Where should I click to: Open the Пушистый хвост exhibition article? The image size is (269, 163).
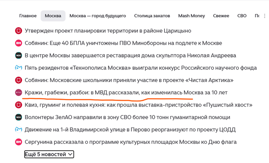139,105
